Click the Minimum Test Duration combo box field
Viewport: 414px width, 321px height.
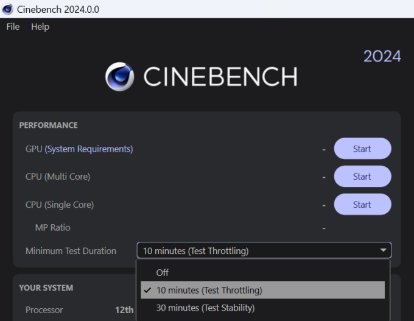(256, 251)
